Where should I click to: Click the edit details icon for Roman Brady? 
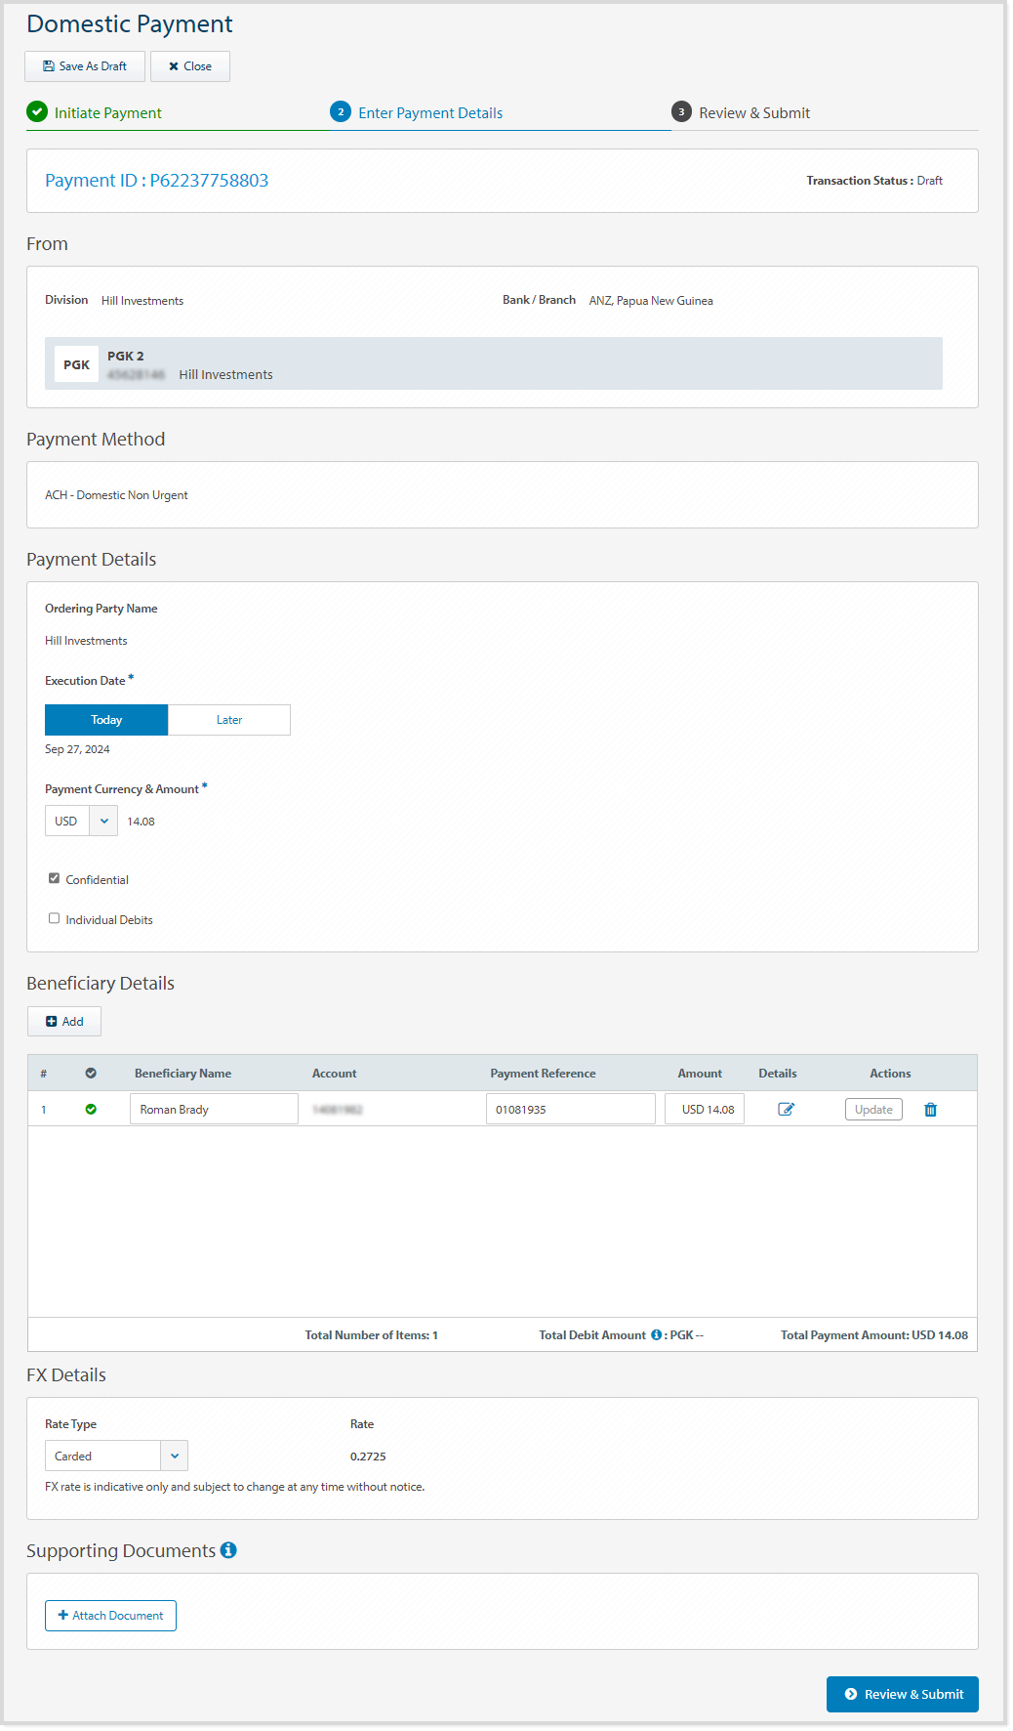786,1109
